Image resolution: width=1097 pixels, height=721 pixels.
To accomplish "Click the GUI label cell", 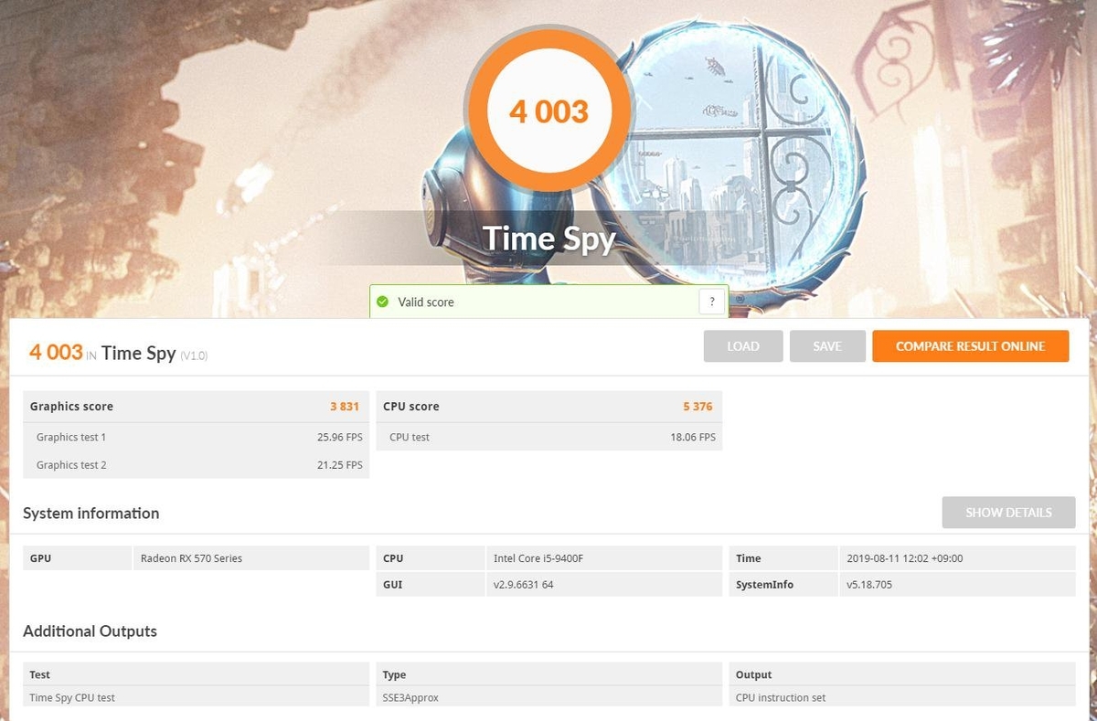I will coord(430,584).
